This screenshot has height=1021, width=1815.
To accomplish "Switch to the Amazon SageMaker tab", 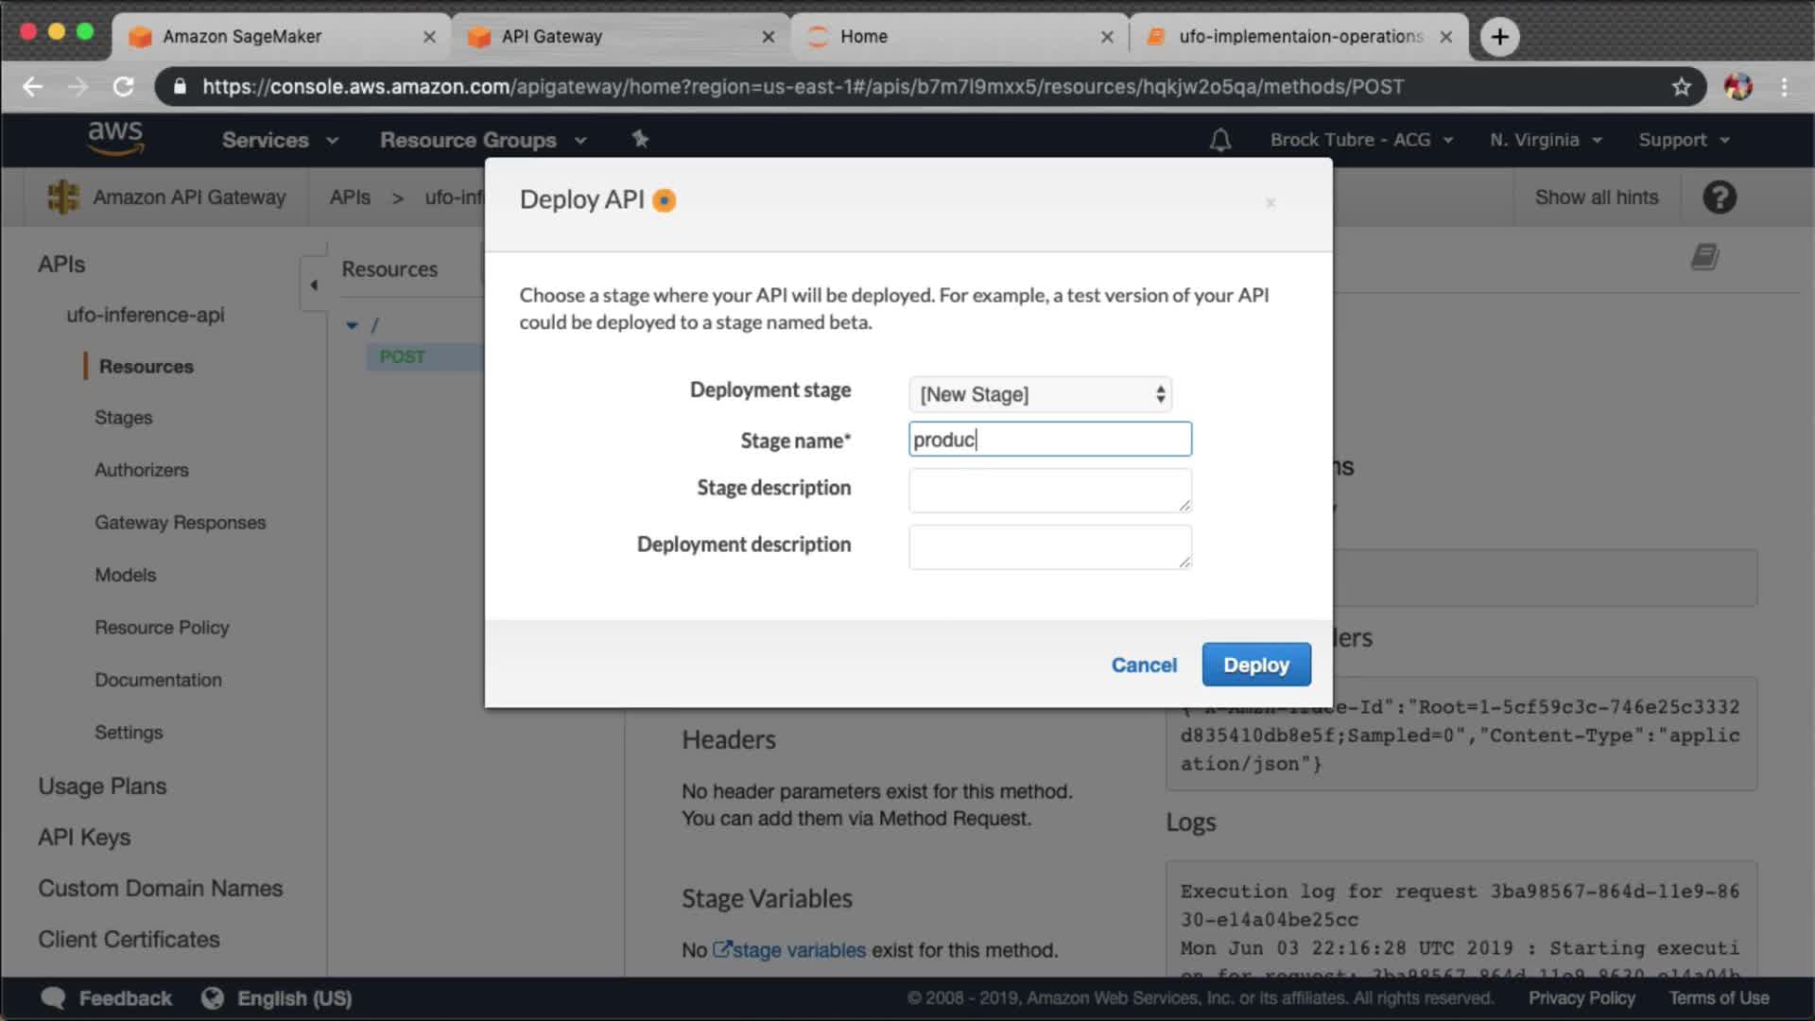I will click(x=242, y=37).
